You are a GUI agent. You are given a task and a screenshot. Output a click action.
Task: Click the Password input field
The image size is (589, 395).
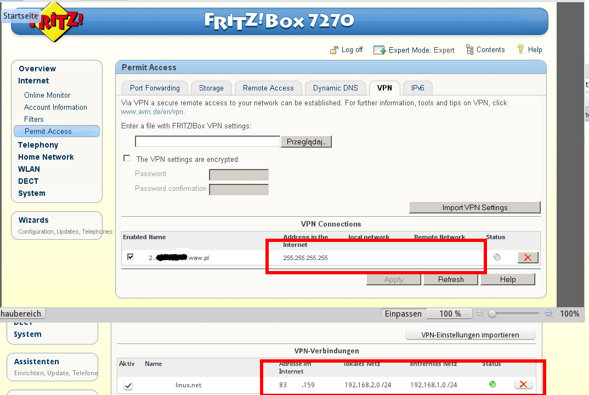click(239, 175)
